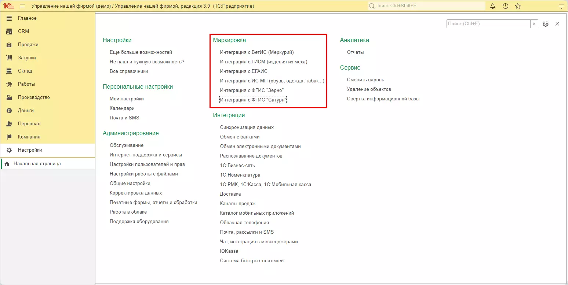Image resolution: width=568 pixels, height=285 pixels.
Task: Open the Закупки section
Action: (48, 58)
